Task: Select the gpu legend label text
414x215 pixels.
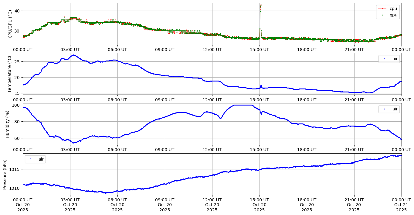Action: [393, 15]
